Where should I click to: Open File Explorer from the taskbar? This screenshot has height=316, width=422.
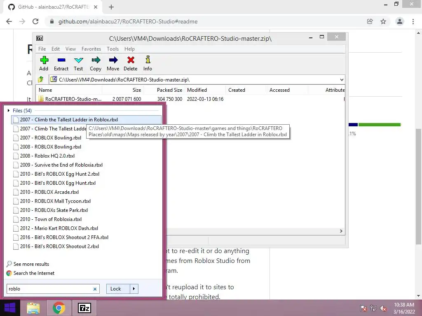pyautogui.click(x=33, y=308)
